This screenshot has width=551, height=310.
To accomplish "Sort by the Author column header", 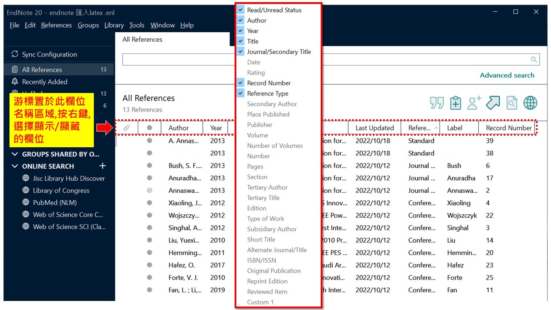I will point(179,128).
